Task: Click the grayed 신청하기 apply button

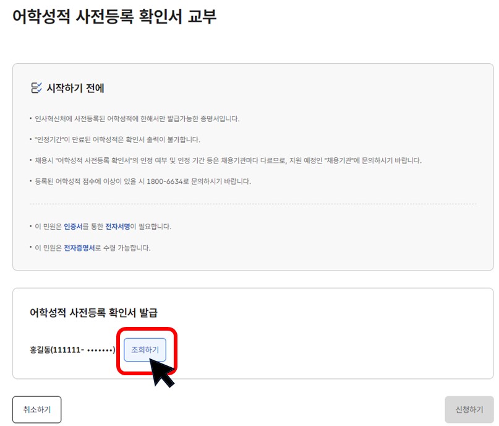Action: [469, 409]
